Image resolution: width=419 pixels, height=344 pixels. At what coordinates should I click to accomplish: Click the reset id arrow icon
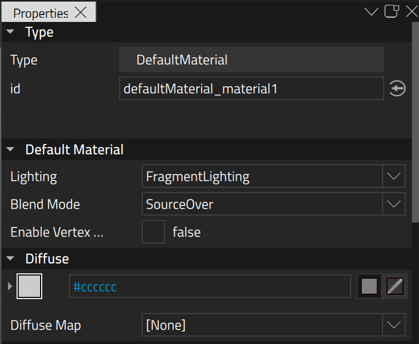pyautogui.click(x=397, y=89)
